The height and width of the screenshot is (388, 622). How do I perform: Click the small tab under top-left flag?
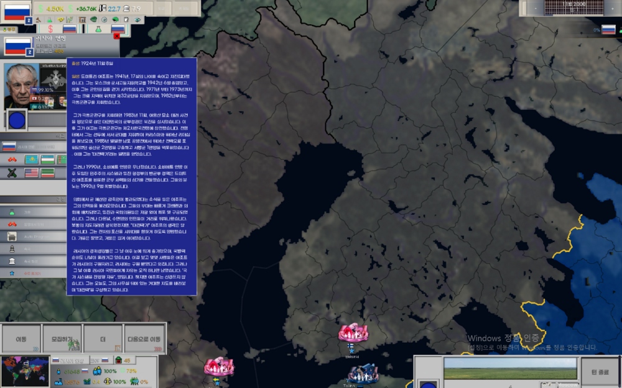point(8,30)
